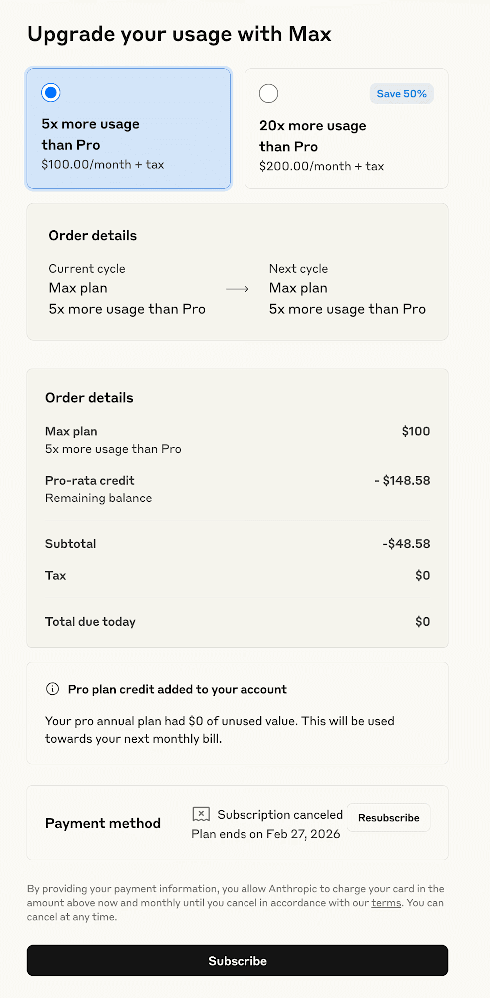Click the subscription canceled card icon
Image resolution: width=490 pixels, height=998 pixels.
[201, 814]
